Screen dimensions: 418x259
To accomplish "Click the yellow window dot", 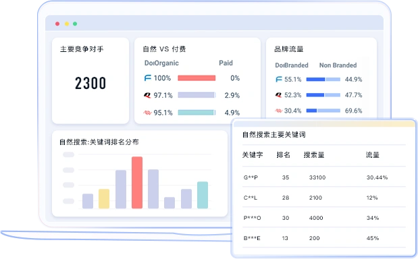I will coord(67,24).
